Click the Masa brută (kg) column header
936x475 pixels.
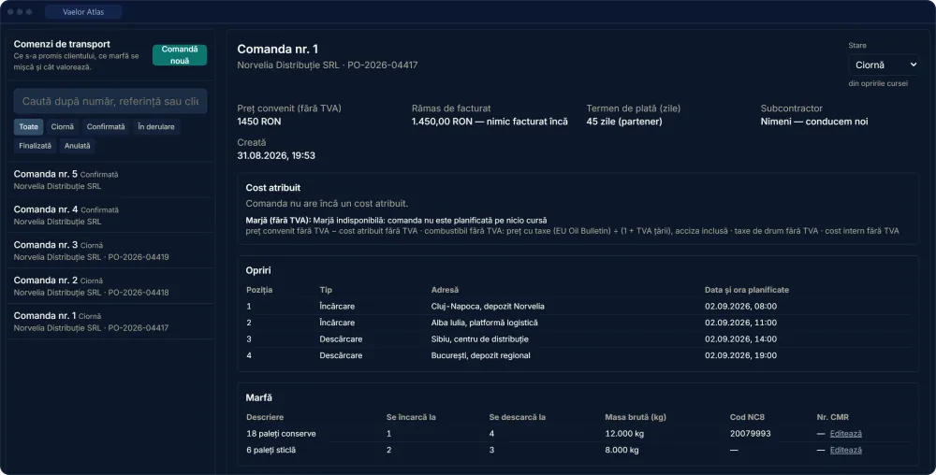(x=636, y=417)
